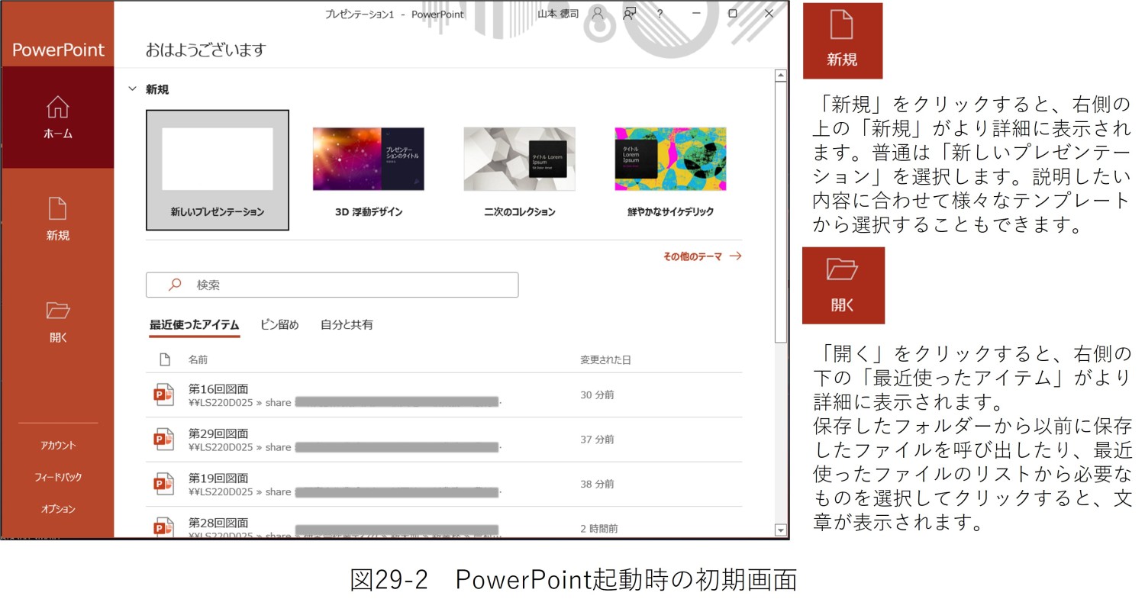Open フィードバック in sidebar

58,477
